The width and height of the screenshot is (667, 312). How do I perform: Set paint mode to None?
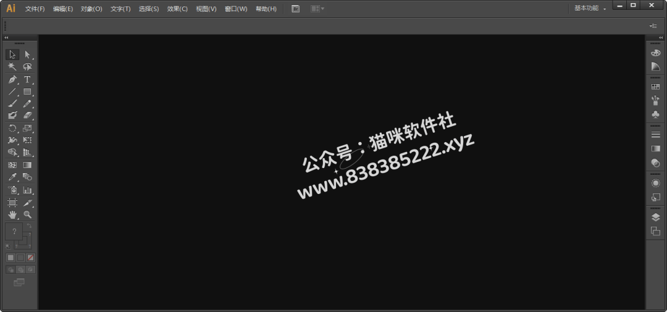click(x=31, y=258)
